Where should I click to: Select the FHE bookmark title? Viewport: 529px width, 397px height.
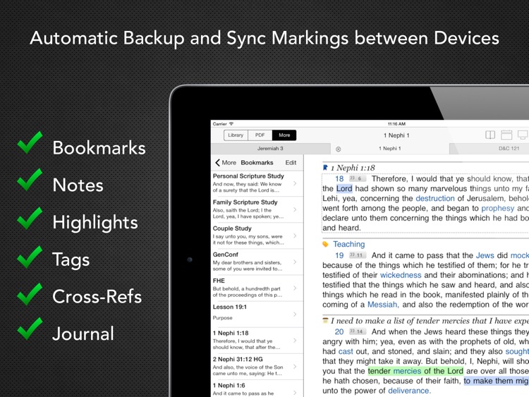219,281
